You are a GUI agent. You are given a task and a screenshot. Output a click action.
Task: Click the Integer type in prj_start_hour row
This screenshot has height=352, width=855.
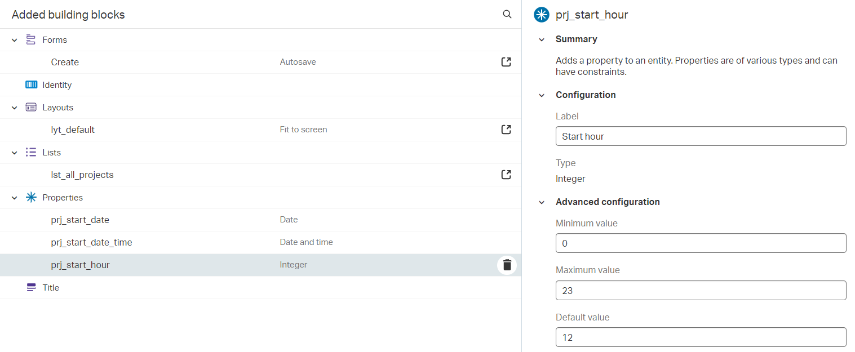point(294,265)
